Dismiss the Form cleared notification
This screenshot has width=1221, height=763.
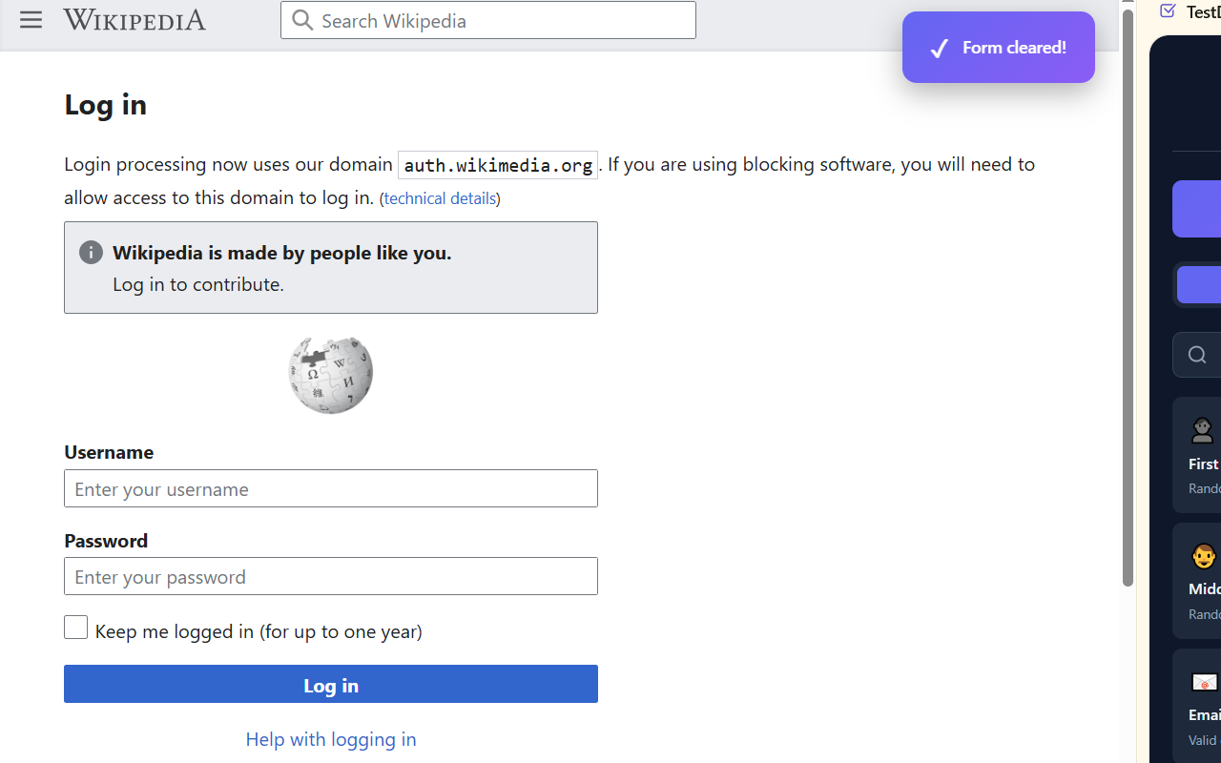click(x=999, y=48)
